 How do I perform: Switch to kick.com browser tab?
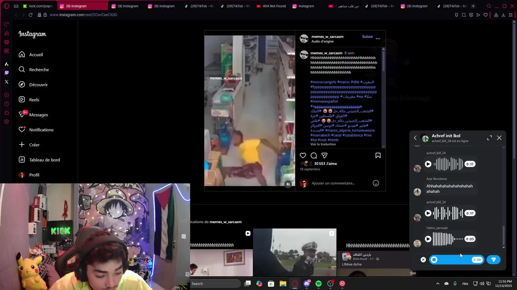[38, 6]
